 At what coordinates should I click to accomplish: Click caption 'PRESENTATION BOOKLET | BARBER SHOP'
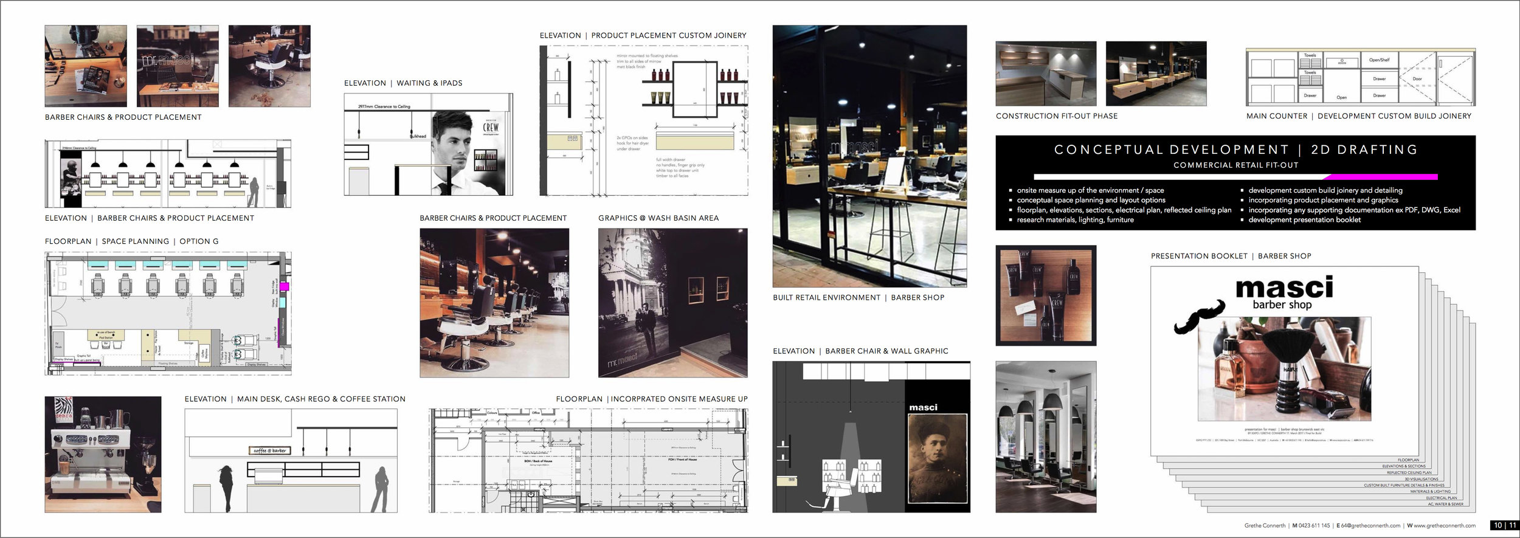click(x=1231, y=257)
